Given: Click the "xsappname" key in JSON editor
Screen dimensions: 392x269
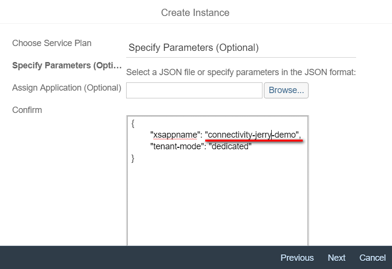Looking at the screenshot, I should [174, 135].
